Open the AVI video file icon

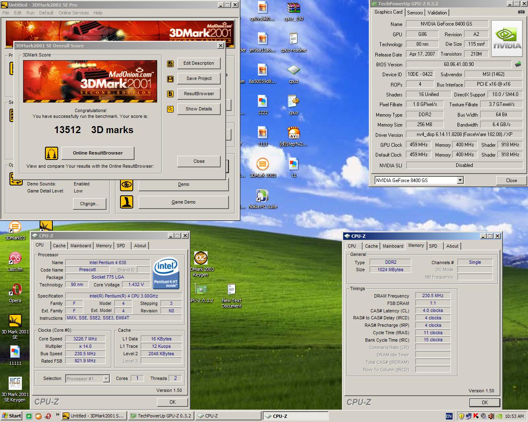[x=293, y=136]
